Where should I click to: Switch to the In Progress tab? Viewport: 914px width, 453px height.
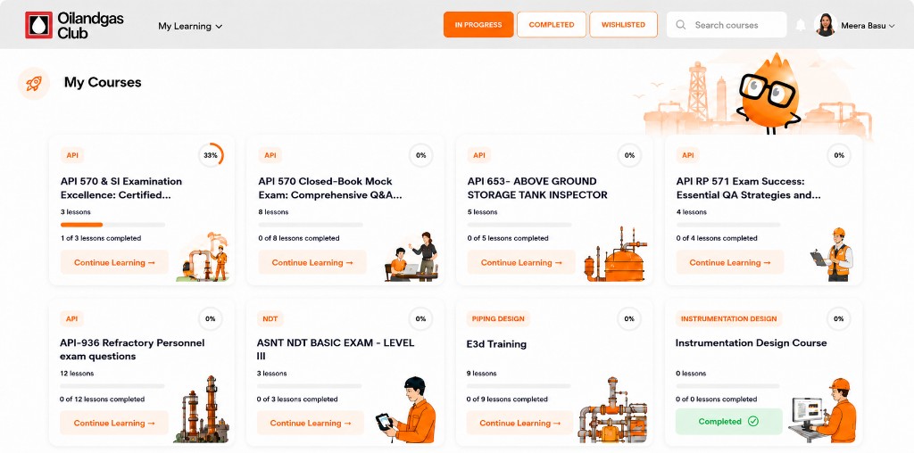[x=478, y=24]
